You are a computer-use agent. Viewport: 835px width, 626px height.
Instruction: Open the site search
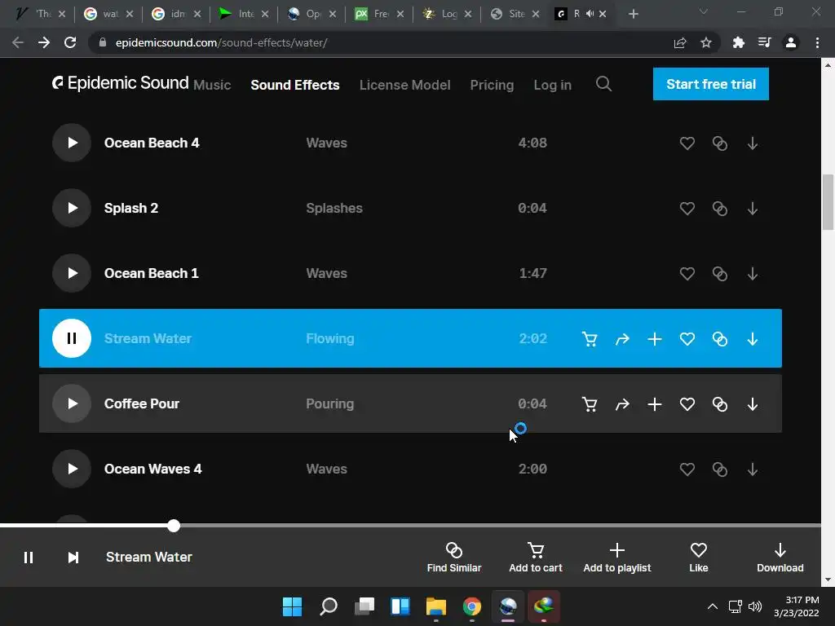point(604,84)
